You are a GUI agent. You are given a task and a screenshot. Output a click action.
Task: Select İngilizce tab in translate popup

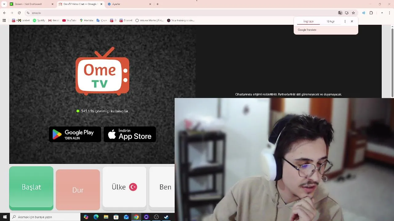pos(308,21)
